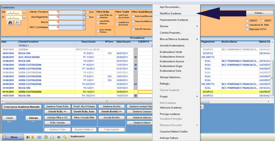
Task: Open the calendar icon in bottom bar
Action: click(x=39, y=137)
